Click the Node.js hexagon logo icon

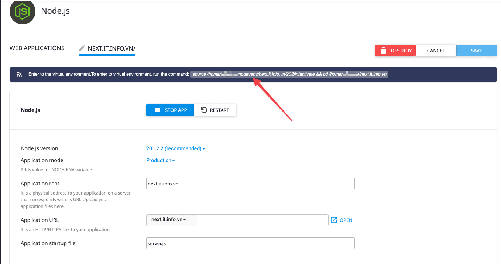point(22,12)
